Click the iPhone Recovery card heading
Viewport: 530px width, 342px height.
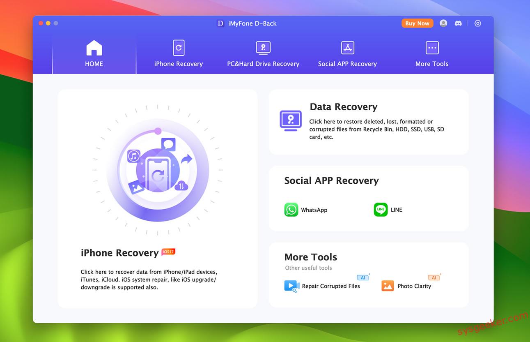pos(119,253)
